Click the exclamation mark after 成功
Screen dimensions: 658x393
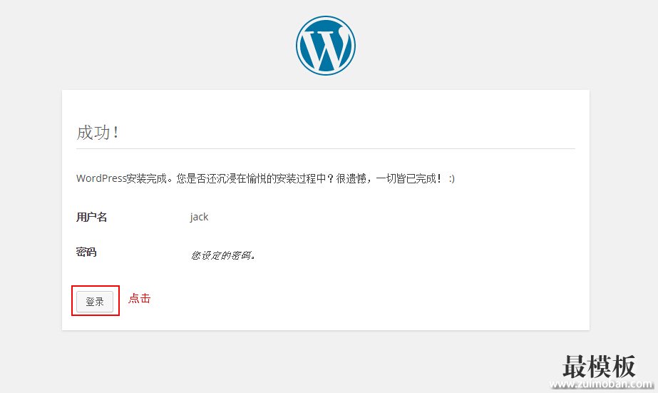(115, 133)
